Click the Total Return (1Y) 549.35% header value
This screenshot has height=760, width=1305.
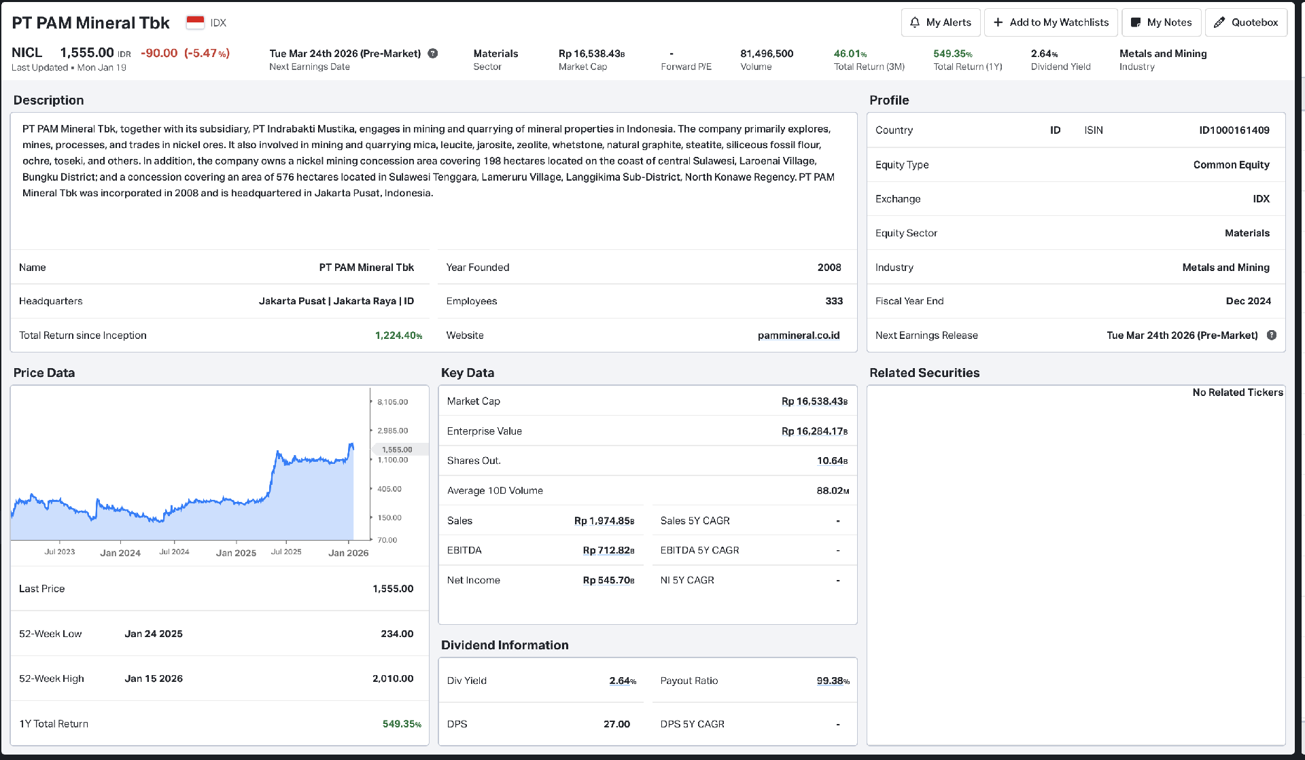[x=952, y=54]
